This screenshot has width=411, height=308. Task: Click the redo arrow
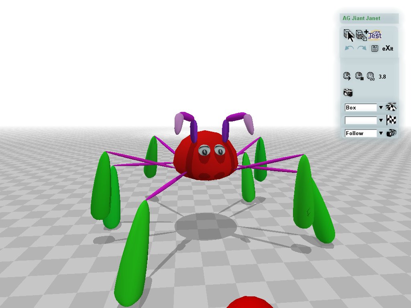[x=362, y=49]
